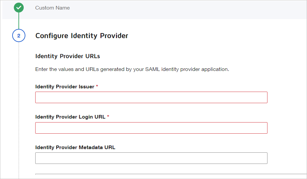Focus the Identity Provider Issuer field
The image size is (307, 179).
pyautogui.click(x=151, y=98)
